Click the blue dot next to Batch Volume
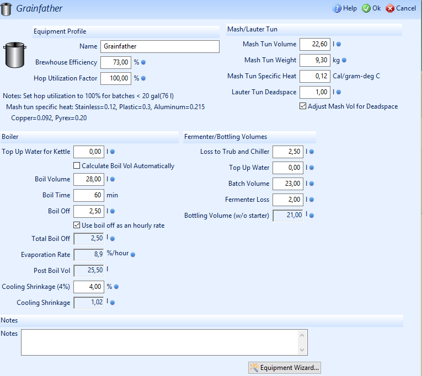 coord(312,184)
